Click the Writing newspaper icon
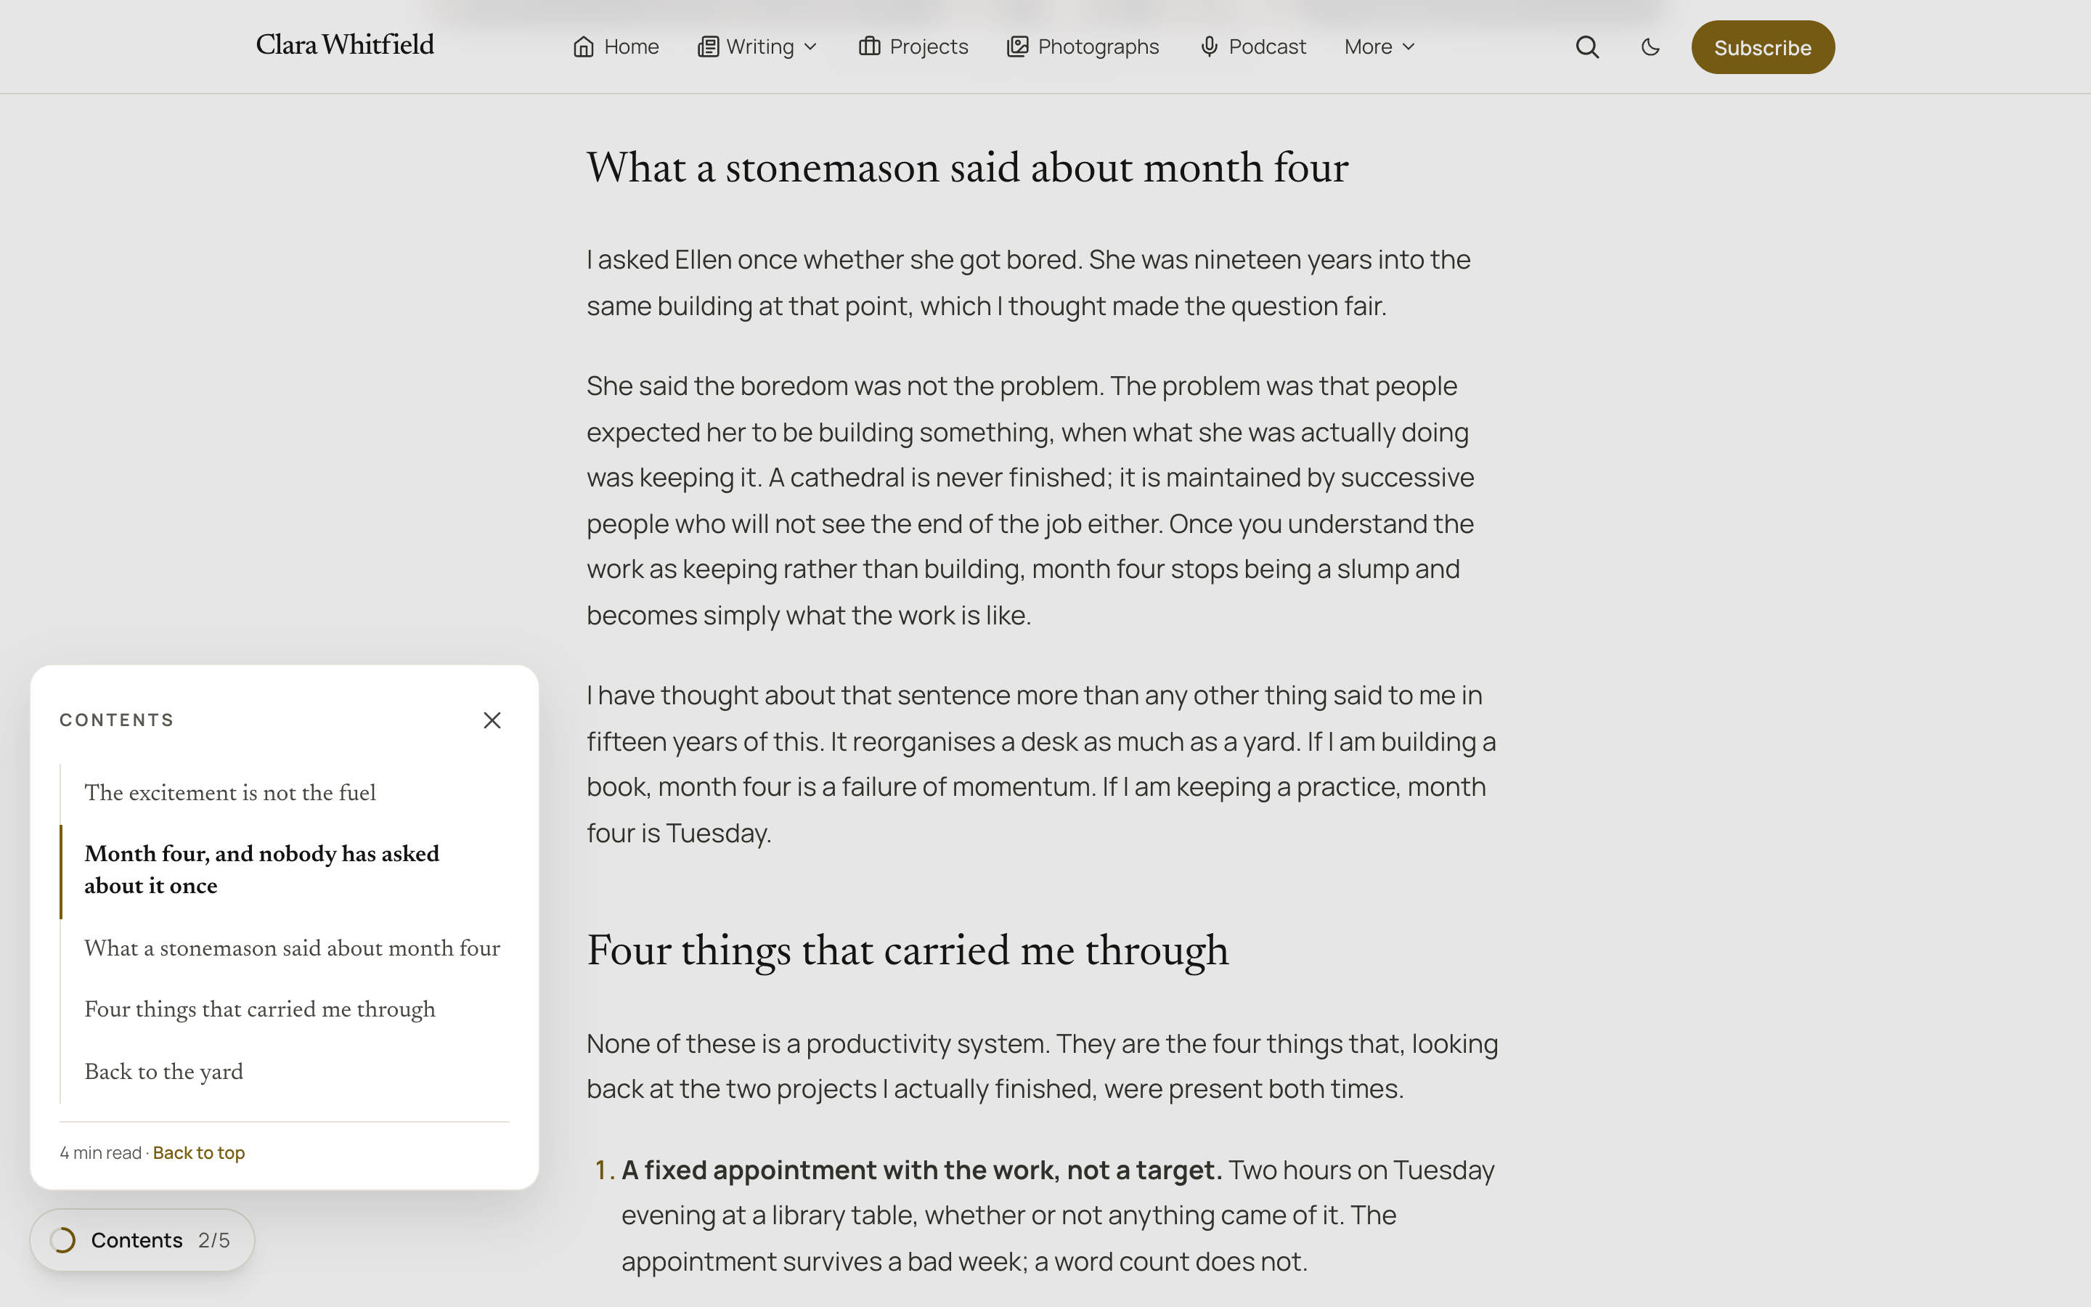Image resolution: width=2091 pixels, height=1307 pixels. coord(708,46)
